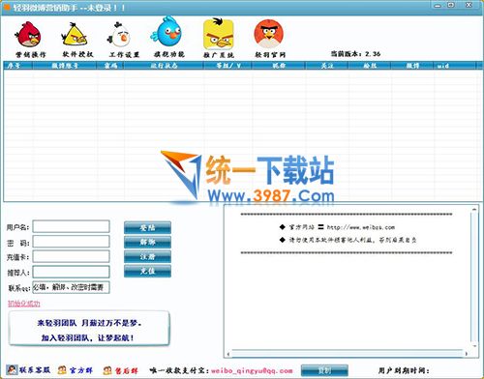Click the 解绑 unbind button
Viewport: 484px width, 379px height.
point(147,242)
